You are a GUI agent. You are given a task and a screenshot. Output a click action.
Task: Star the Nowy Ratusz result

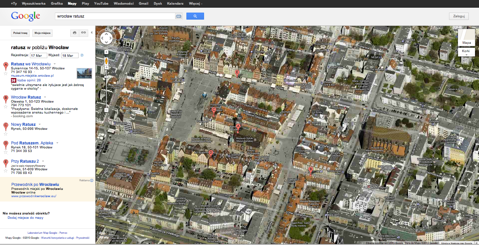coord(5,134)
